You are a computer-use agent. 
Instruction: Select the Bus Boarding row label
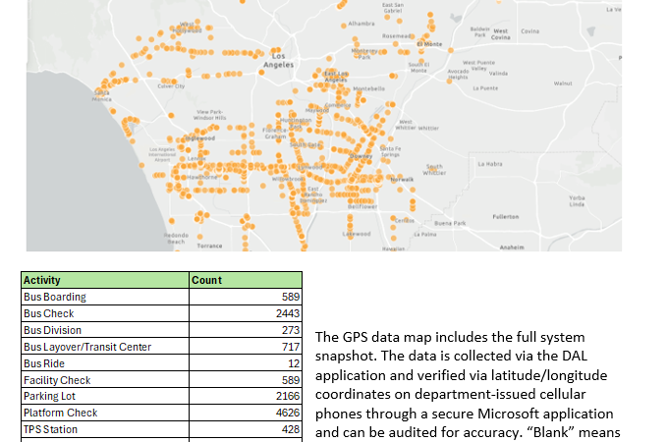[x=54, y=297]
